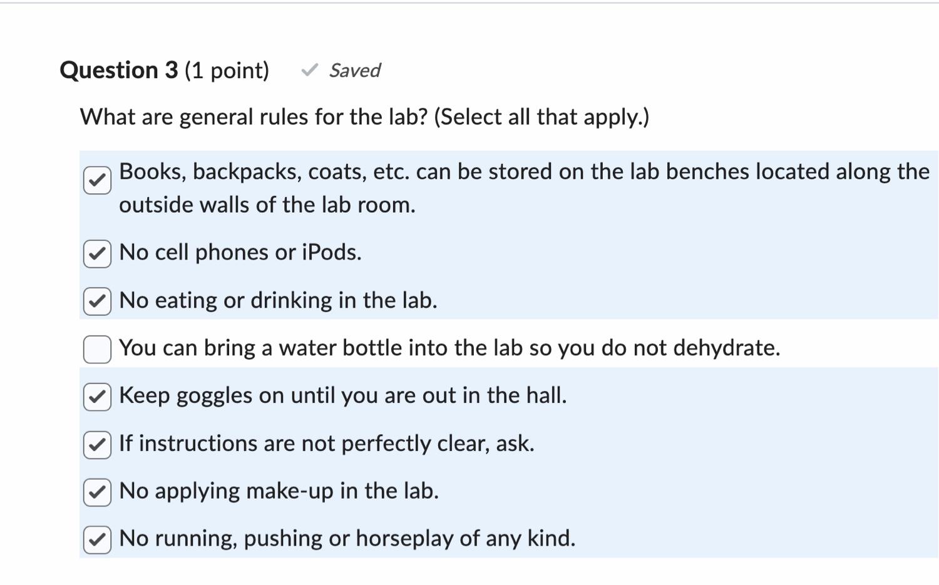Click the 'Saved' status indicator
Image resolution: width=939 pixels, height=585 pixels.
(354, 71)
